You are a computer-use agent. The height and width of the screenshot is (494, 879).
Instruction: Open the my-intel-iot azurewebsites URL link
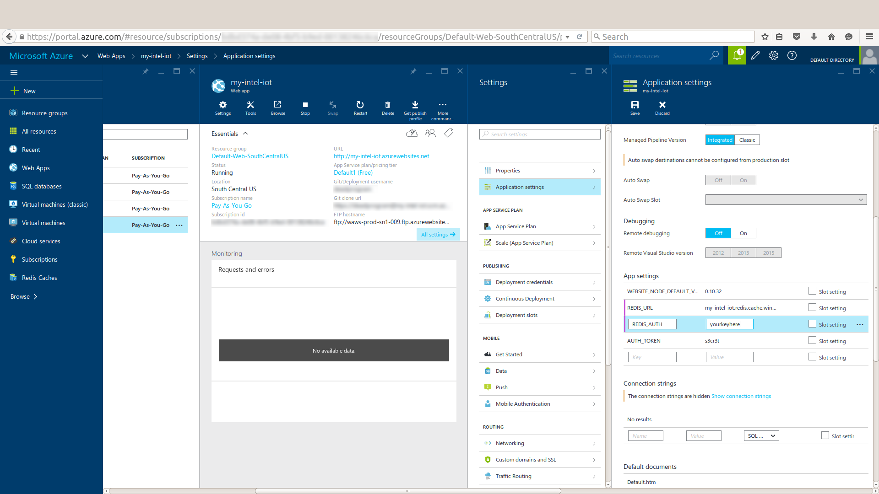(x=381, y=156)
